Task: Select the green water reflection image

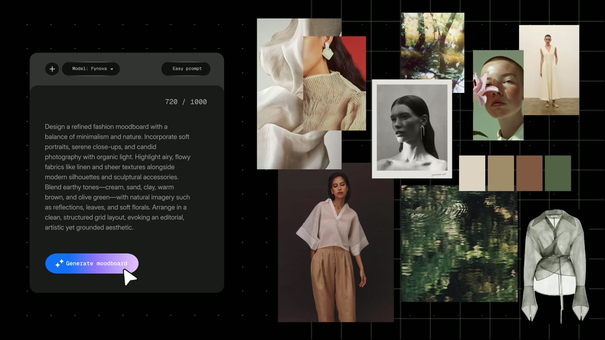Action: 459,244
